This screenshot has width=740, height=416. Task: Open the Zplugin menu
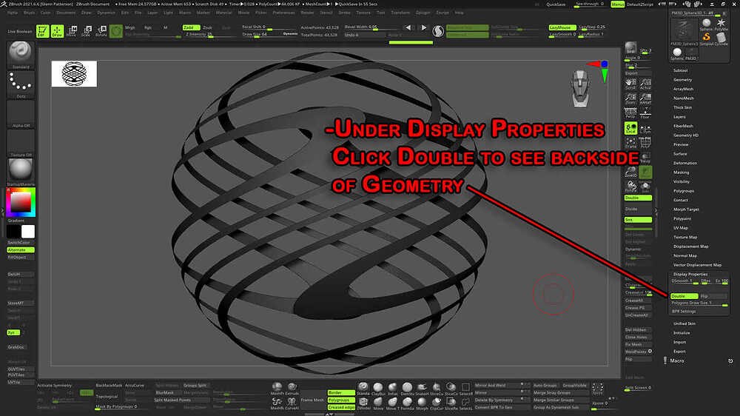[423, 13]
